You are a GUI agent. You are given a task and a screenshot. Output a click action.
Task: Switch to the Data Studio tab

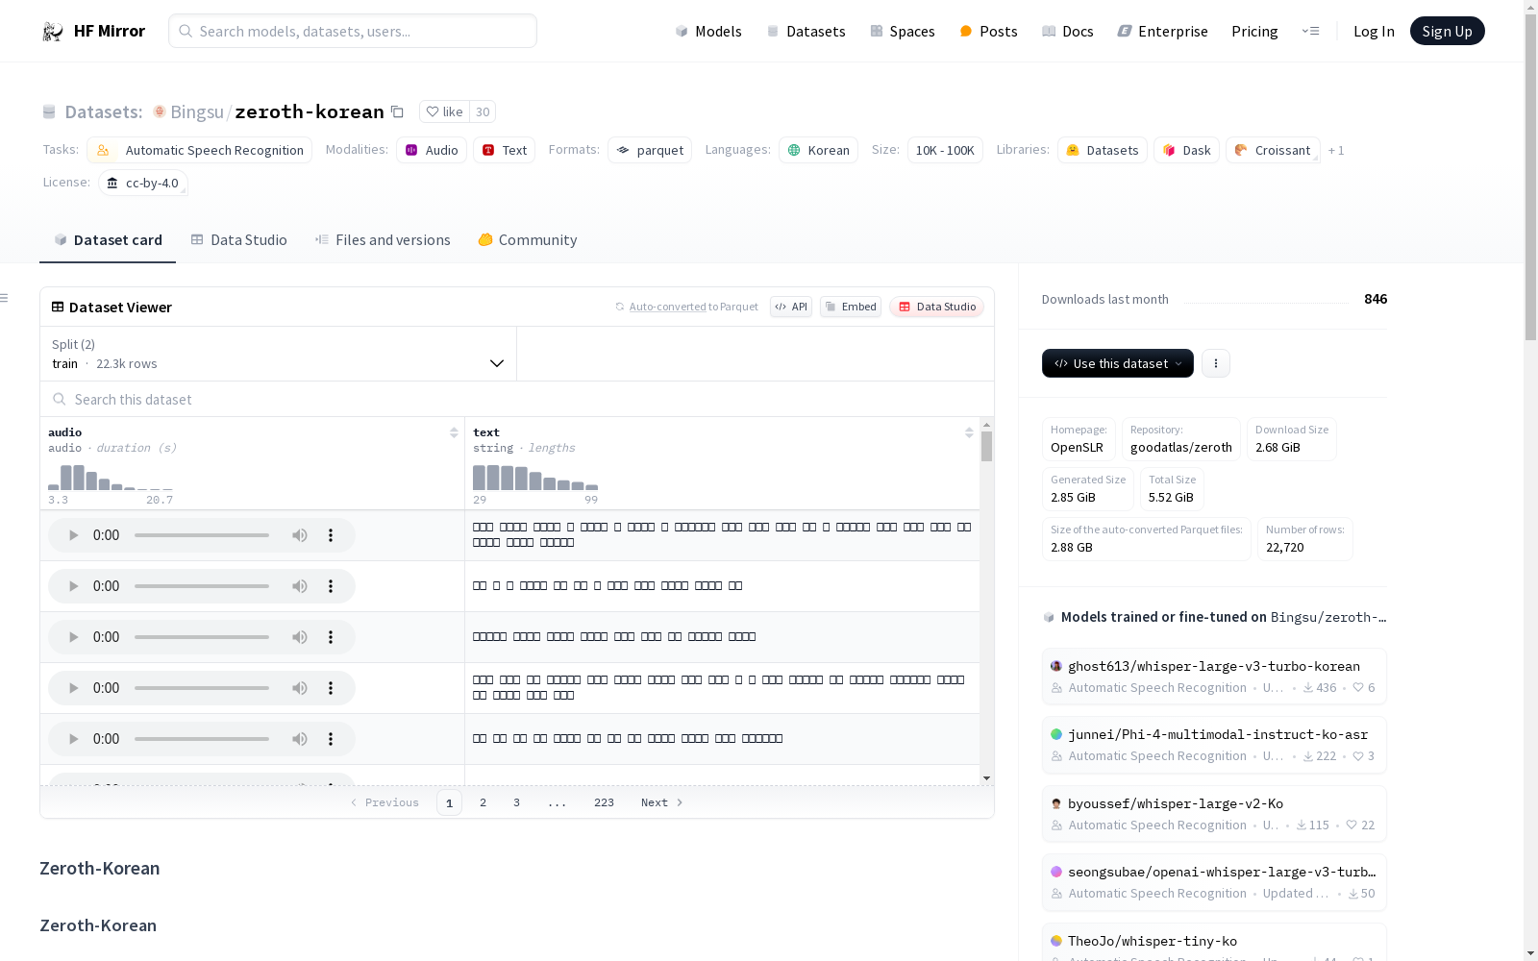pos(238,240)
